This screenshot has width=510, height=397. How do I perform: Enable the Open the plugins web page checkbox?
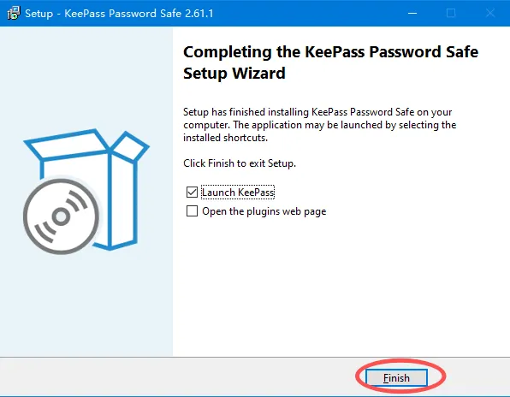point(192,211)
